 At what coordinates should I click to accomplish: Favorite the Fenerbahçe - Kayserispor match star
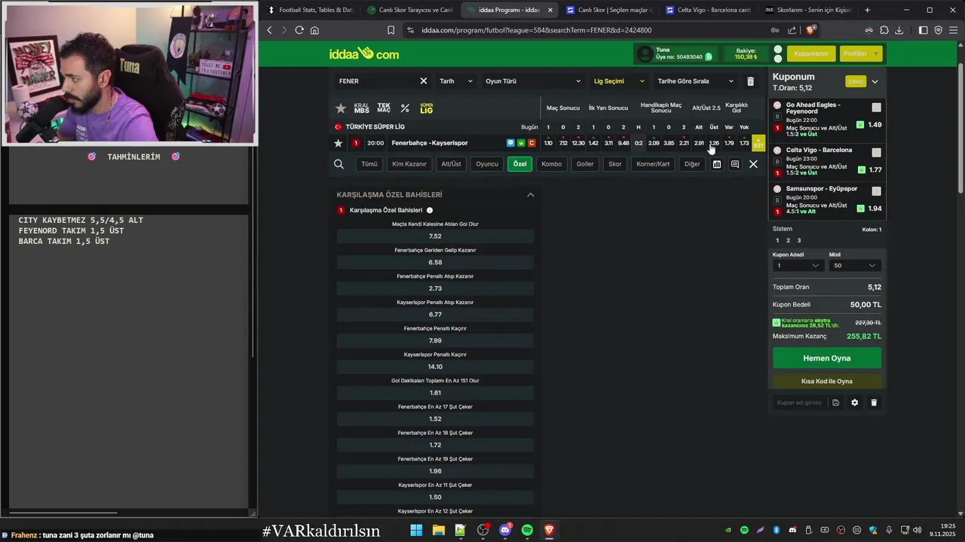click(x=338, y=143)
